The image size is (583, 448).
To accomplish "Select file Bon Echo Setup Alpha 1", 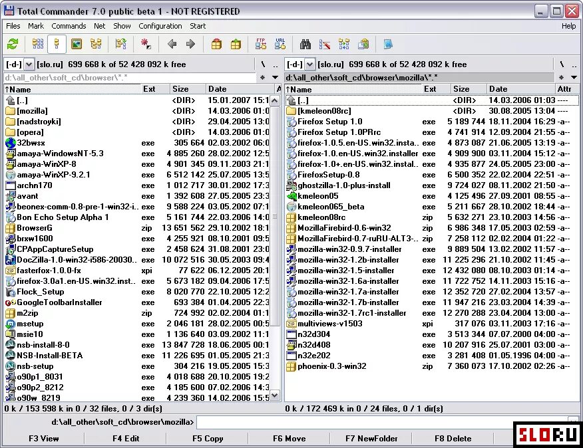I will [137, 217].
